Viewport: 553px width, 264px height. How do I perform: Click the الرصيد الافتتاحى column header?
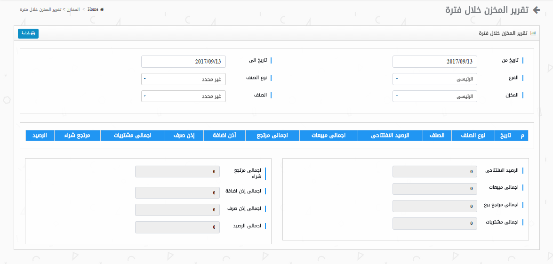390,136
